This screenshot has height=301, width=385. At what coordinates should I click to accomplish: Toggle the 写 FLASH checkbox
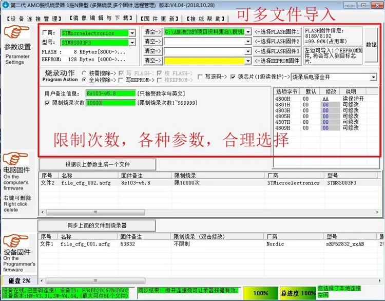pos(121,73)
